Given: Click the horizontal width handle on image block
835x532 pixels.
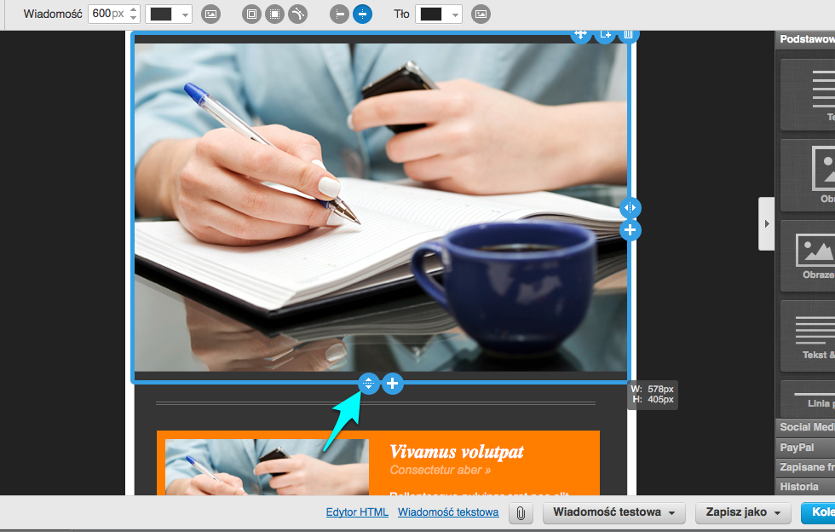Looking at the screenshot, I should click(x=630, y=207).
